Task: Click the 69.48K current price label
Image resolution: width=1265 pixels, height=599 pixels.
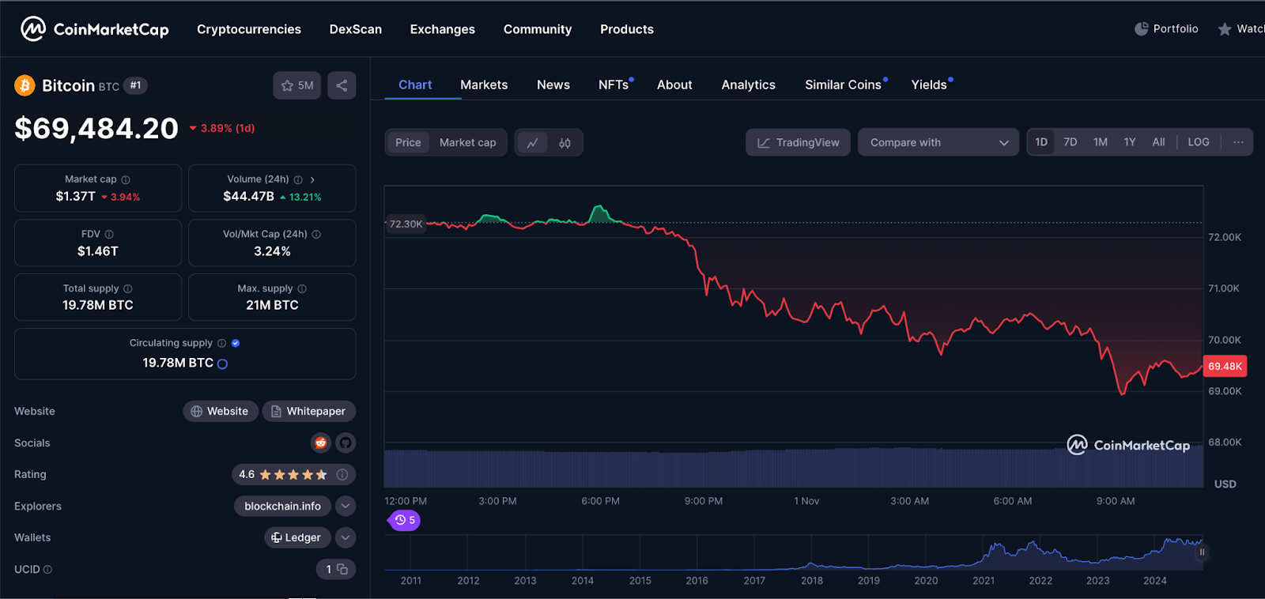Action: point(1225,366)
